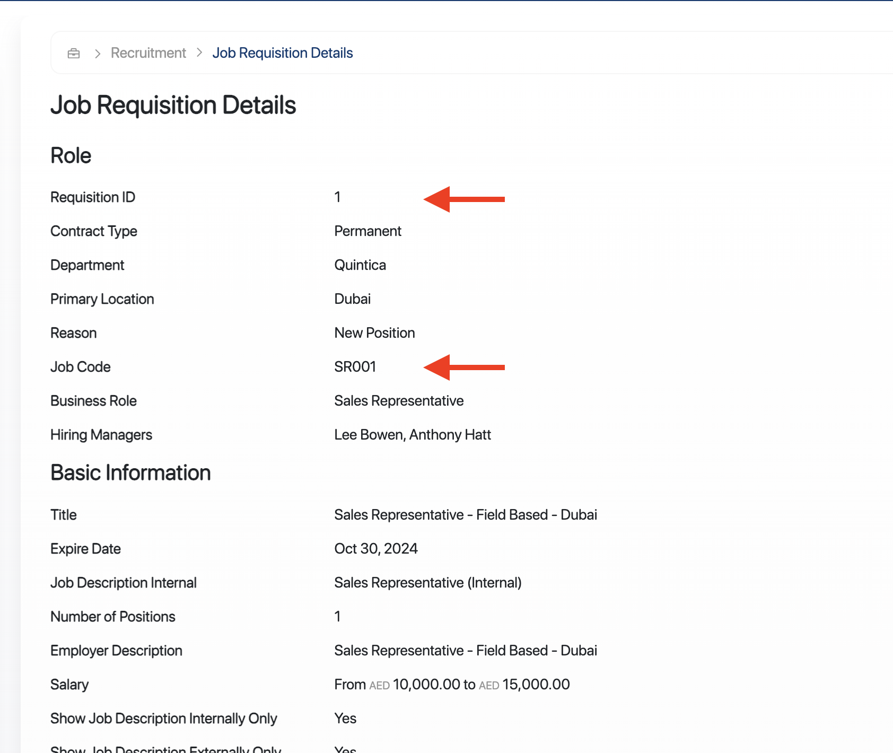
Task: Select the New Position reason value
Action: coord(374,333)
